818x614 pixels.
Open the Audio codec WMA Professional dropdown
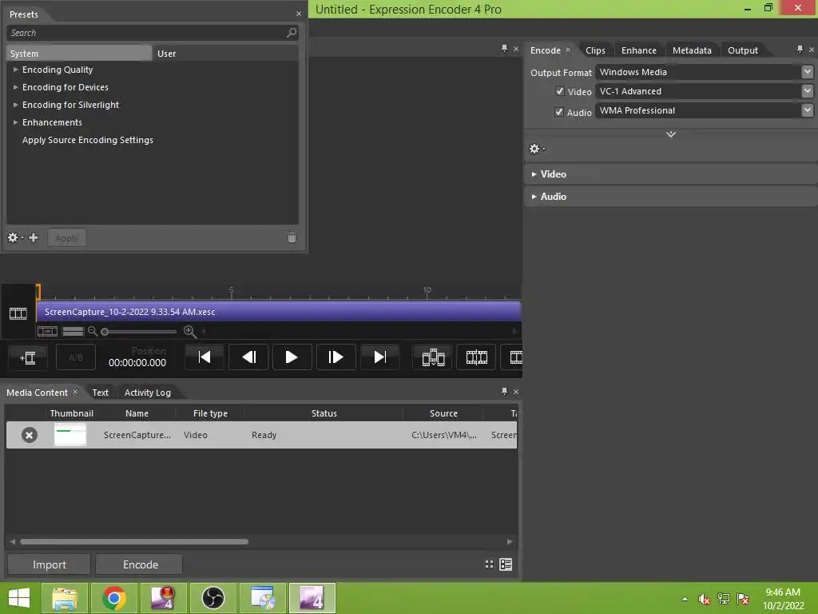[807, 110]
